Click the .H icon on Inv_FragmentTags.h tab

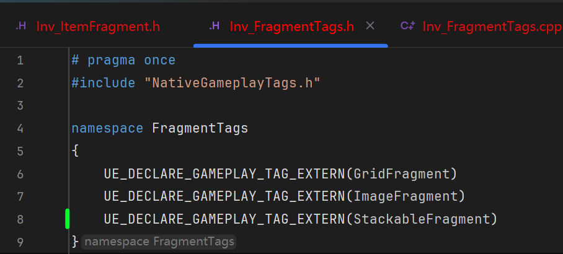pyautogui.click(x=215, y=26)
